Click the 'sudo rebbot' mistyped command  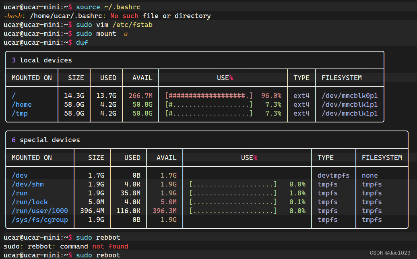[98, 237]
